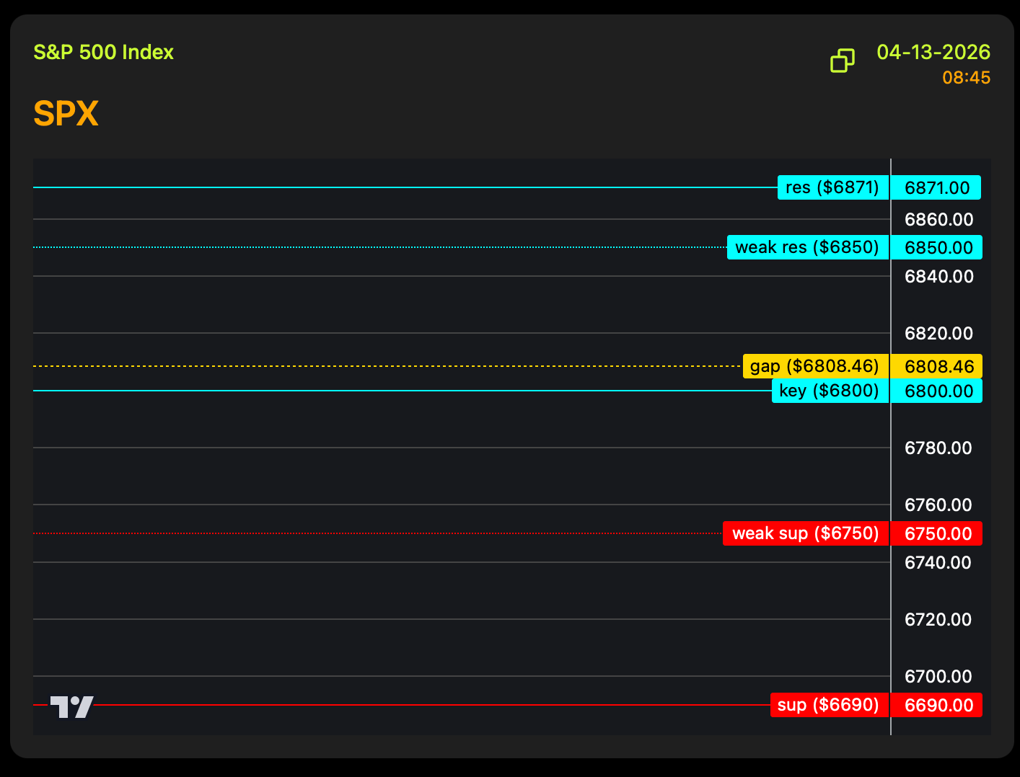Click the 'key ($6800)' level label

830,391
